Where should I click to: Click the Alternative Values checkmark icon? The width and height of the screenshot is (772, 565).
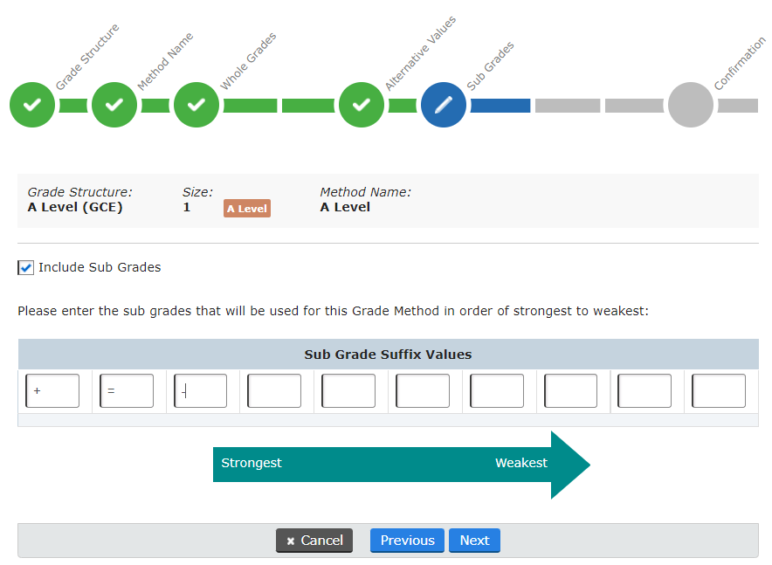(362, 105)
